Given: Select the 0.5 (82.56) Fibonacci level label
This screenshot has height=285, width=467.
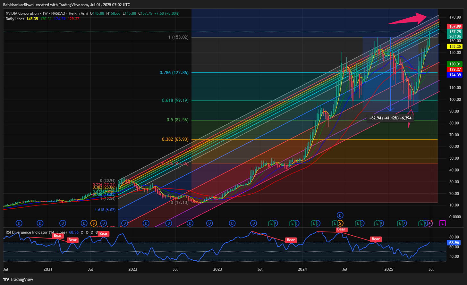Looking at the screenshot, I should (x=178, y=120).
